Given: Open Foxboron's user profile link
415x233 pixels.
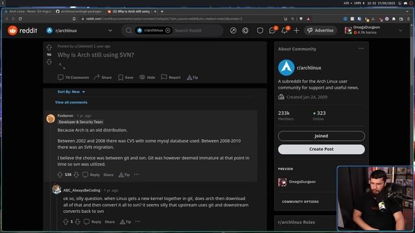Looking at the screenshot, I should [x=65, y=116].
